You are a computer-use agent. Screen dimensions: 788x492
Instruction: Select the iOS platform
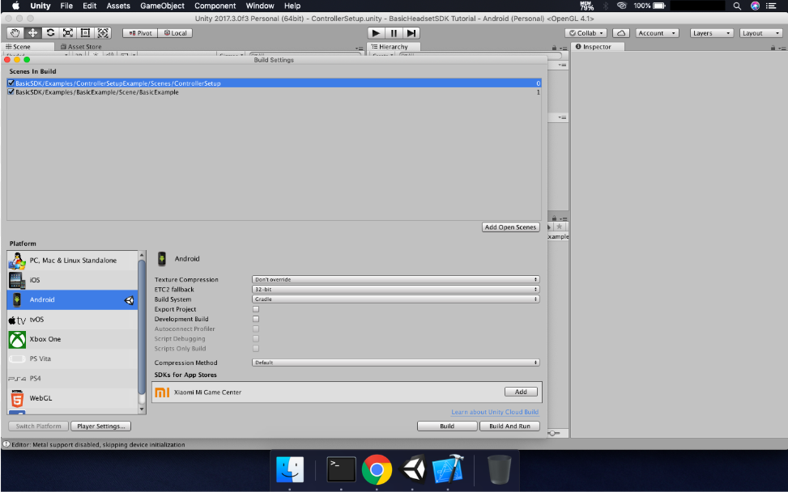click(x=72, y=280)
